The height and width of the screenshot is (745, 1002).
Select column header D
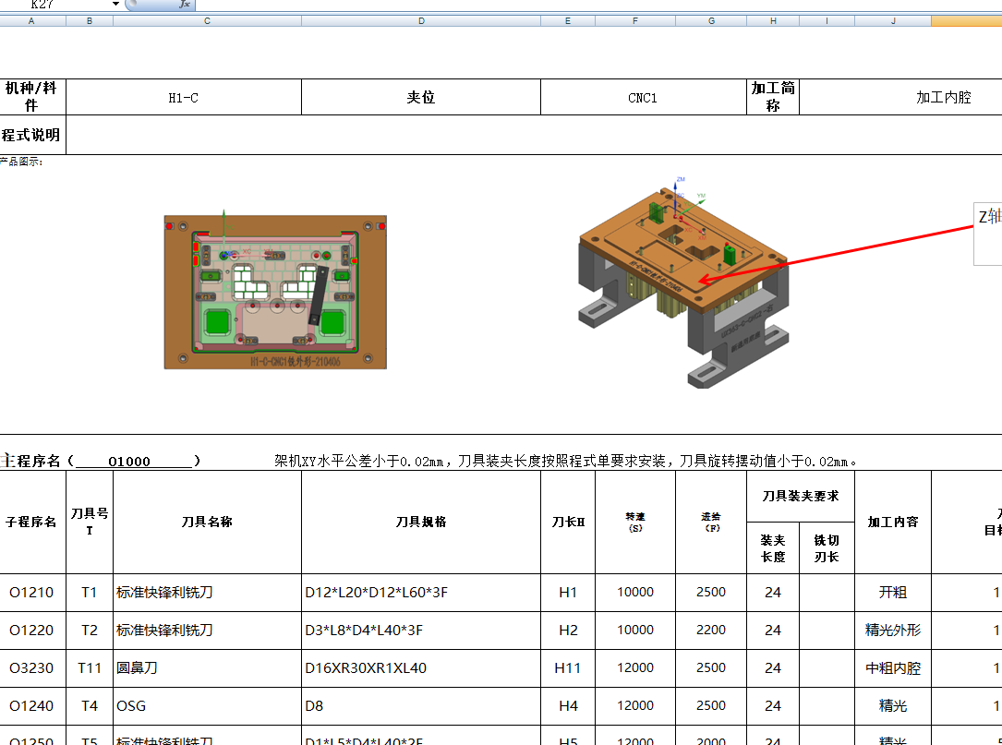[421, 19]
